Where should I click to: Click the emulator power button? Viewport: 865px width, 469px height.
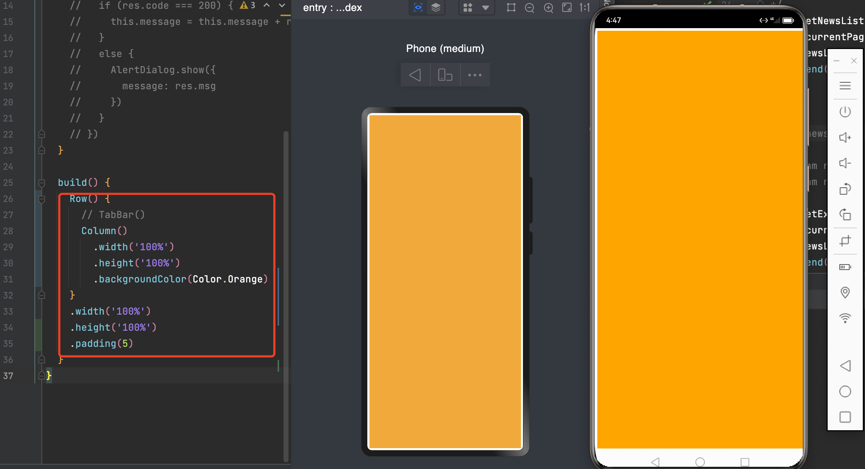(x=845, y=112)
